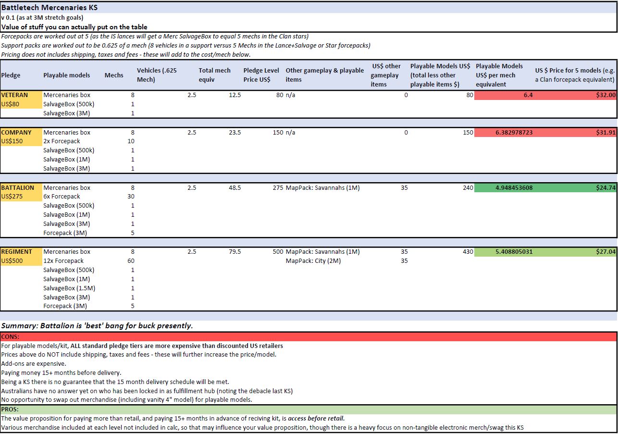618x434 pixels.
Task: Click the VETERAN pledge cell
Action: [15, 95]
